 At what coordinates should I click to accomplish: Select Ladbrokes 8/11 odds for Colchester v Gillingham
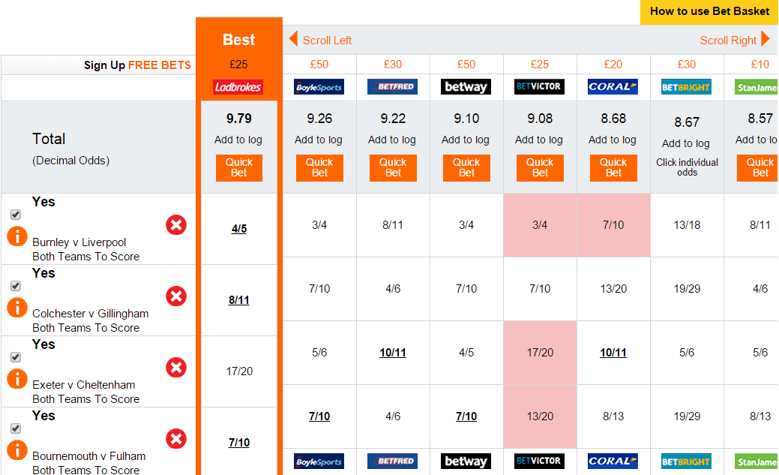[239, 300]
